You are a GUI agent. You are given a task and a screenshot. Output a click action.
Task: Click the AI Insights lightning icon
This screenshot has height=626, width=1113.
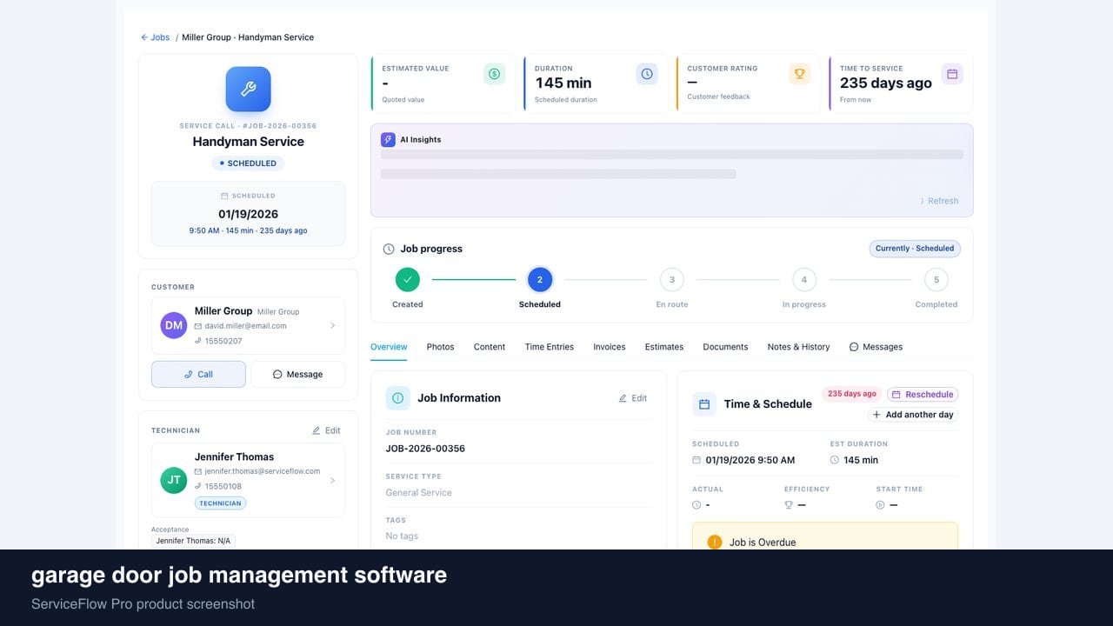[388, 139]
